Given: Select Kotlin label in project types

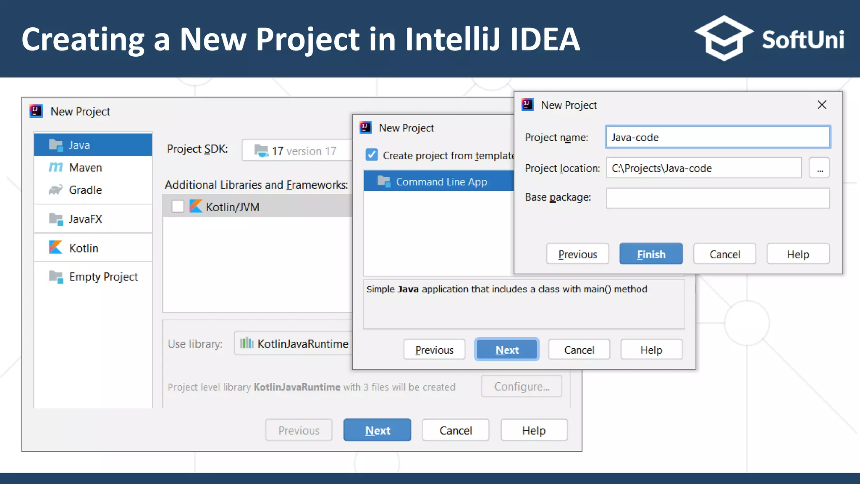Looking at the screenshot, I should 84,248.
